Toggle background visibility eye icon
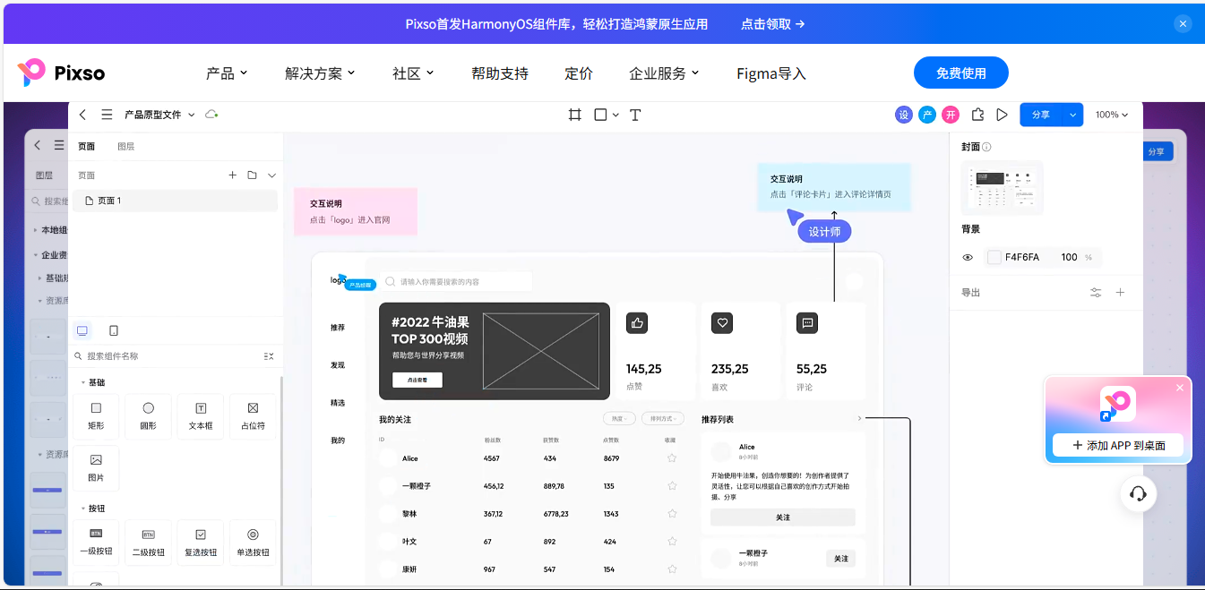 tap(968, 258)
